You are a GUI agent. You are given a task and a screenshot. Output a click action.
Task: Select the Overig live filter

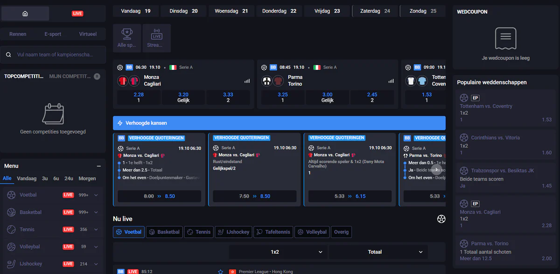click(x=341, y=232)
